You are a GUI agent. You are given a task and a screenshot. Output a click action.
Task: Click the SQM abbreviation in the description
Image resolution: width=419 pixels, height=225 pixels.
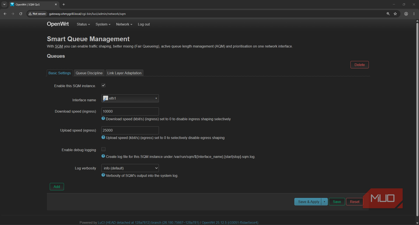59,46
